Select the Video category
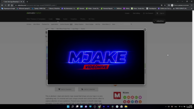This screenshot has height=109, width=194. (x=58, y=19)
